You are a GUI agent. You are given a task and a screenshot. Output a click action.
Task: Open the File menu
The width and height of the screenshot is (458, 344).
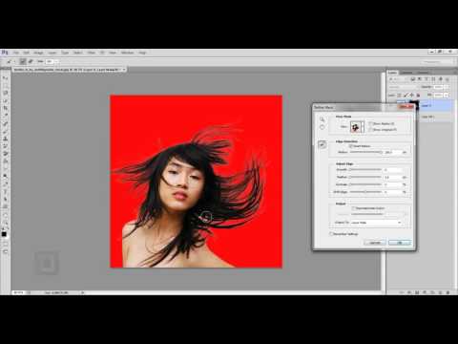16,53
